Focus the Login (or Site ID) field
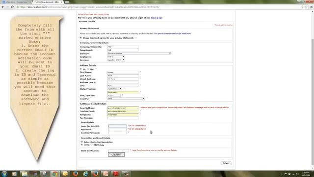 coord(118,126)
